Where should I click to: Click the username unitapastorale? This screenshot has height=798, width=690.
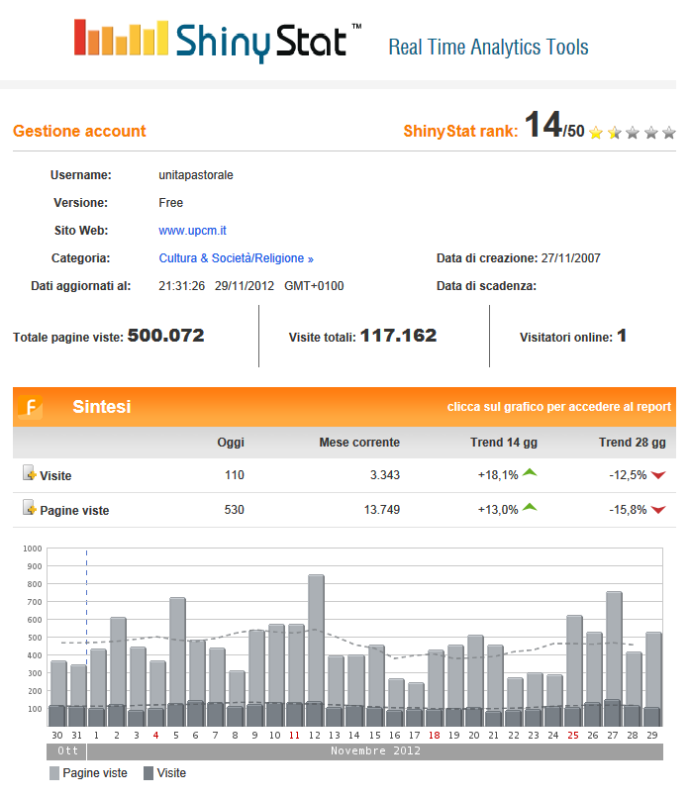pyautogui.click(x=196, y=175)
